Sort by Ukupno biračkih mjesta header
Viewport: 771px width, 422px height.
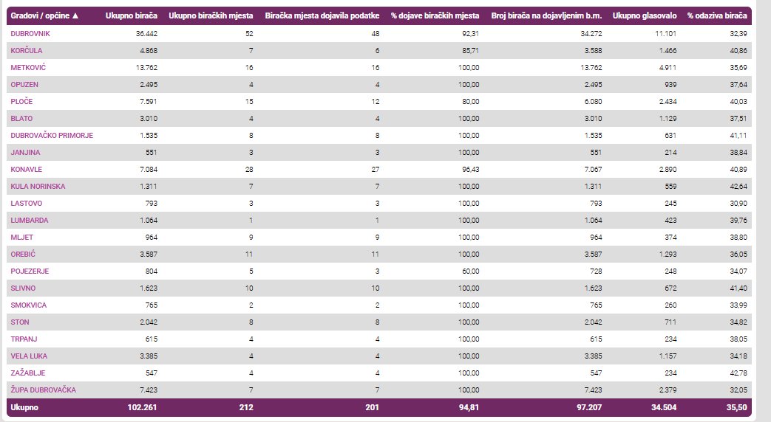pos(211,15)
